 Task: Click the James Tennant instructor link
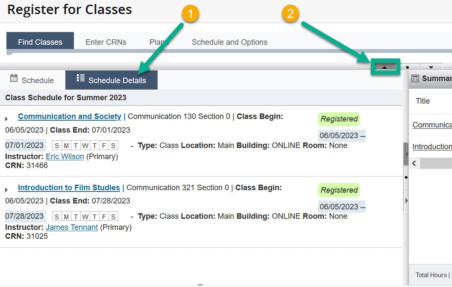71,227
